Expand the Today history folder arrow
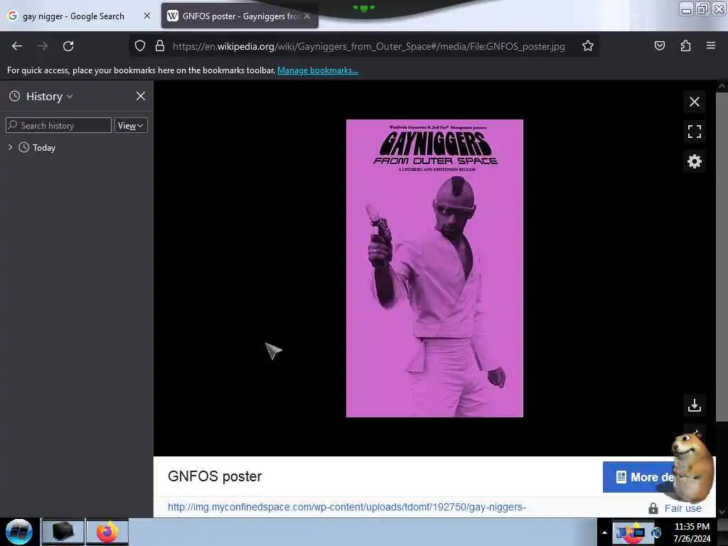 pos(10,147)
